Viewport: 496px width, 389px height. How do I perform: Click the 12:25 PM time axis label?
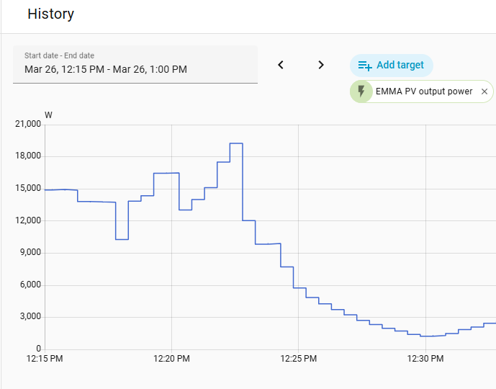[299, 359]
